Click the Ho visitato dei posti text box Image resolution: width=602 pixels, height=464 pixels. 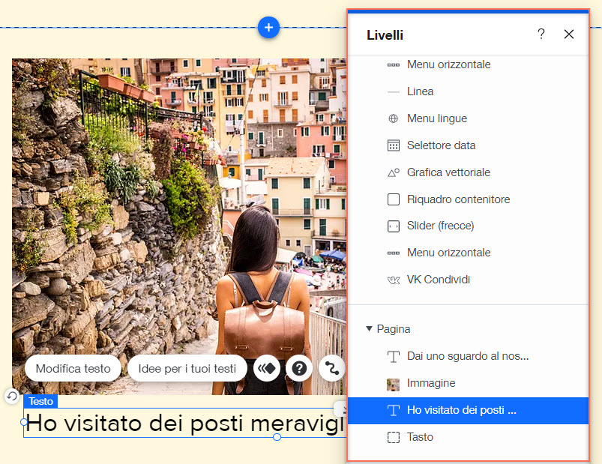(x=185, y=423)
